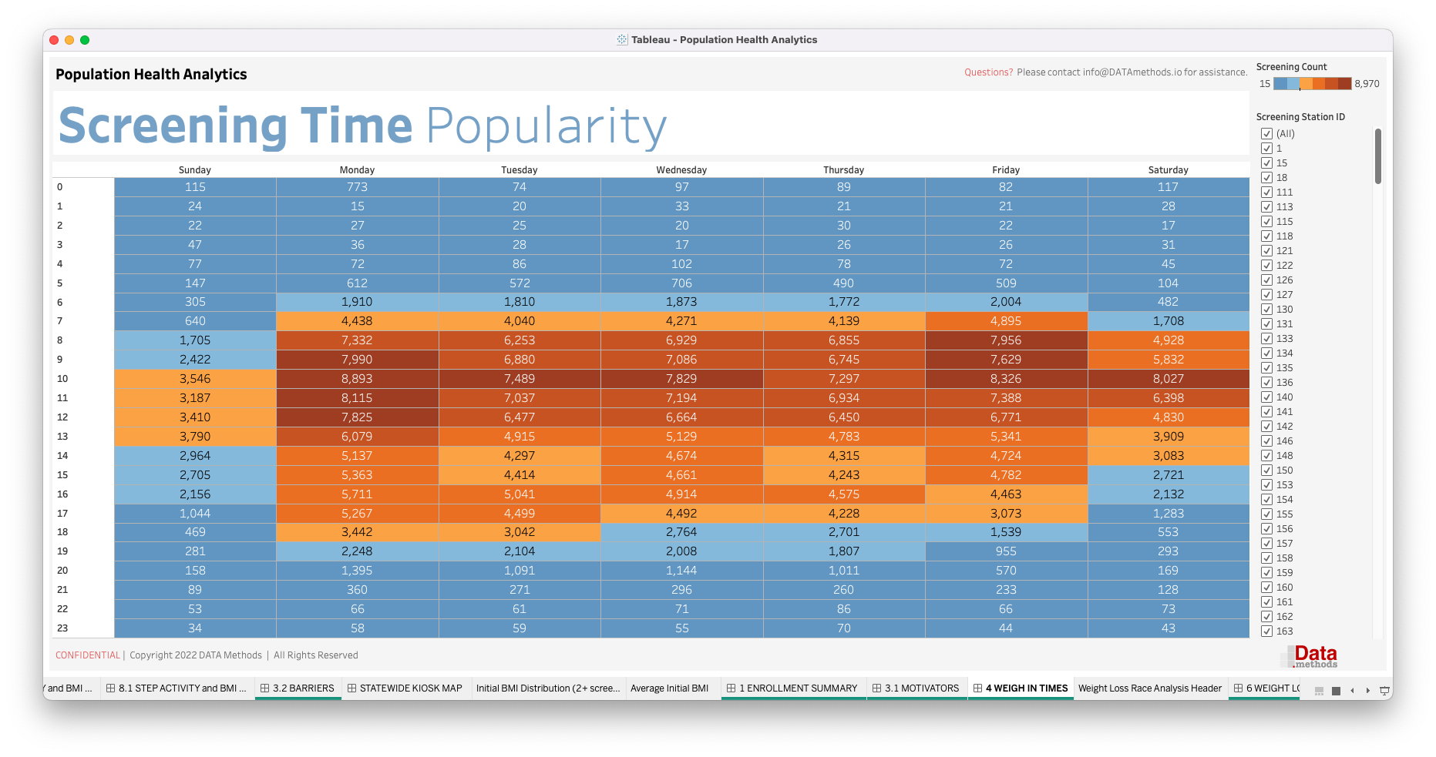Click the right arrow to scroll tabs
1436x757 pixels.
[1368, 691]
